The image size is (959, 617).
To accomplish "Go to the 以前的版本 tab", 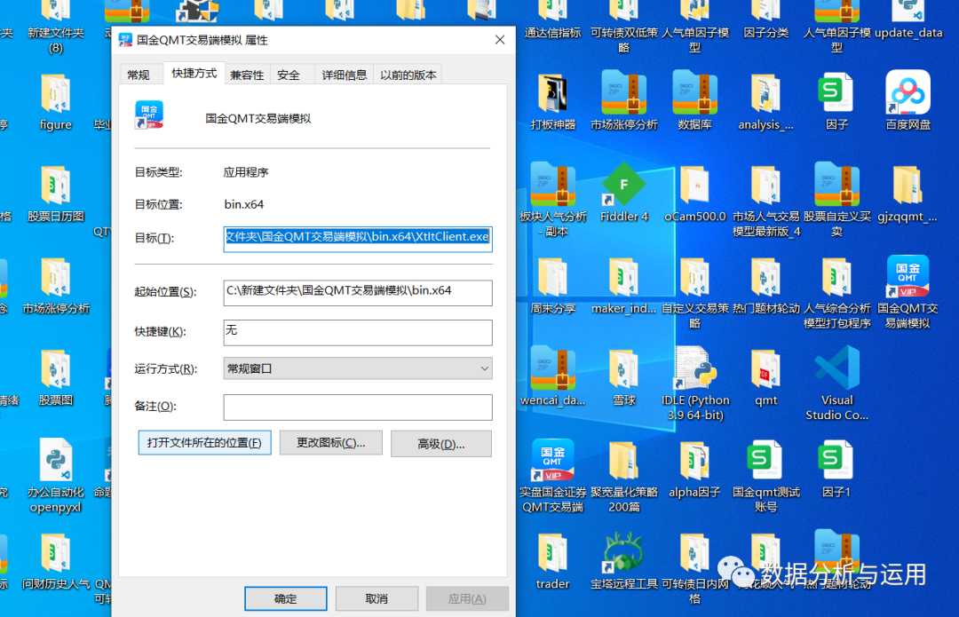I will [x=408, y=75].
